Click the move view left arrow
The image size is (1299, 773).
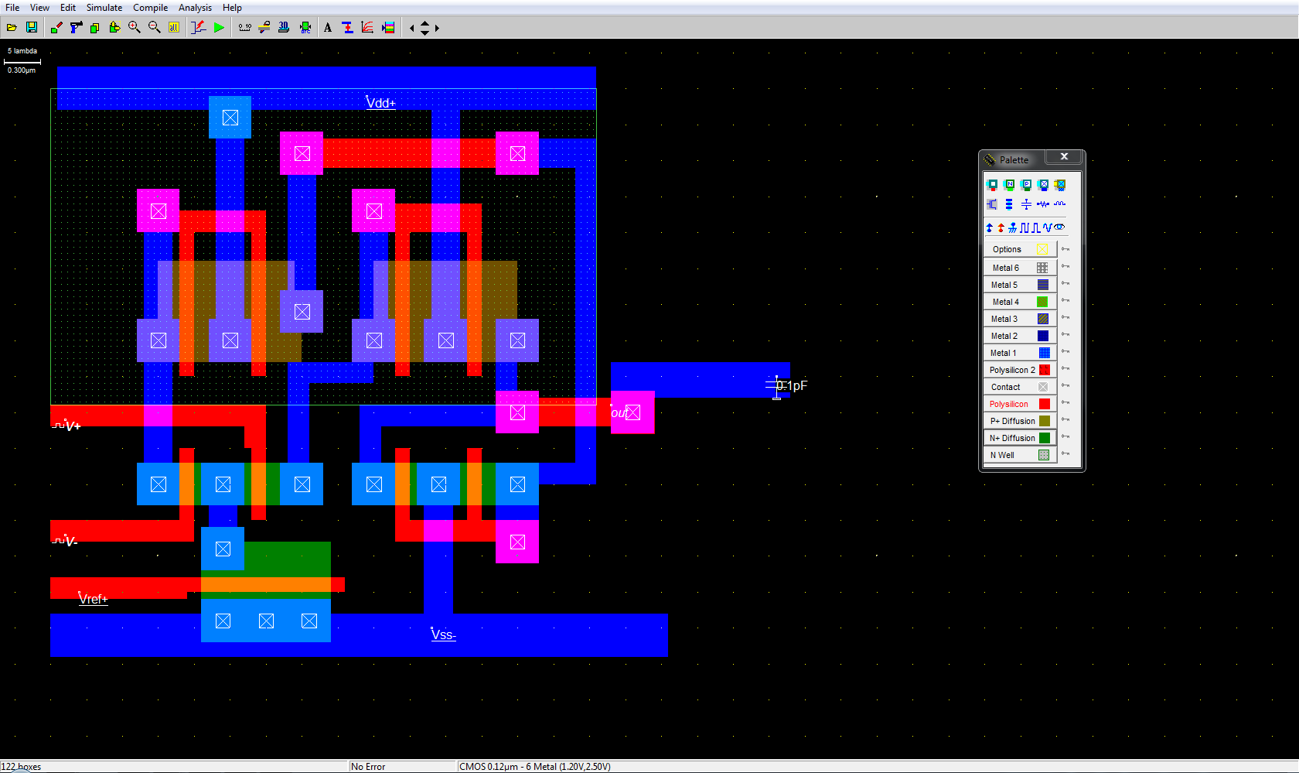[x=412, y=28]
